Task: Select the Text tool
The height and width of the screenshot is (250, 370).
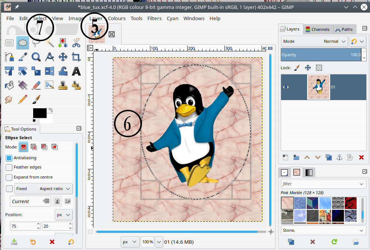Action: pyautogui.click(x=76, y=71)
